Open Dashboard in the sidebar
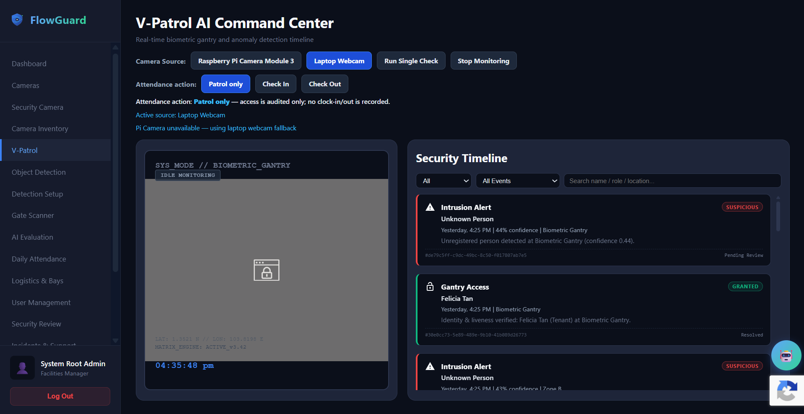 click(56, 64)
